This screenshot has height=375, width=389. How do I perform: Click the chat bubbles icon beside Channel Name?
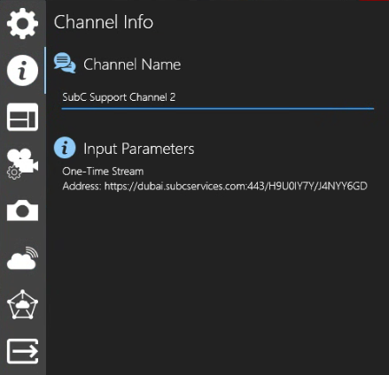tap(65, 63)
